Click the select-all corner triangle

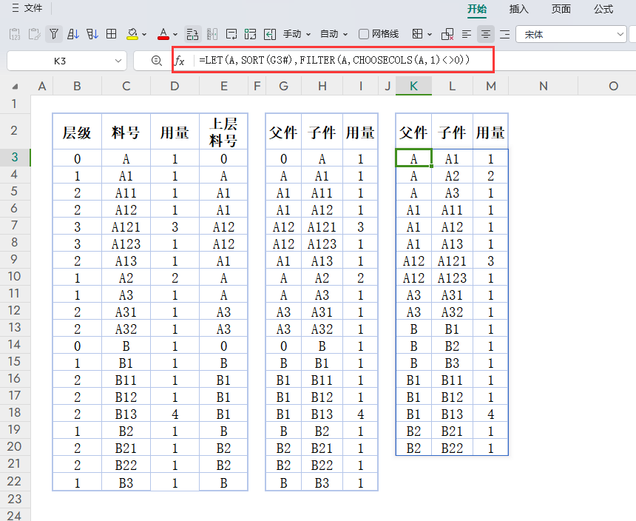(x=15, y=87)
